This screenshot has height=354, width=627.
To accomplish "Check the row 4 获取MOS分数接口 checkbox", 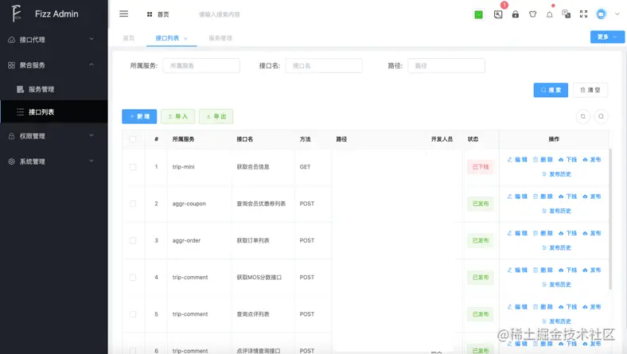I will coord(133,277).
